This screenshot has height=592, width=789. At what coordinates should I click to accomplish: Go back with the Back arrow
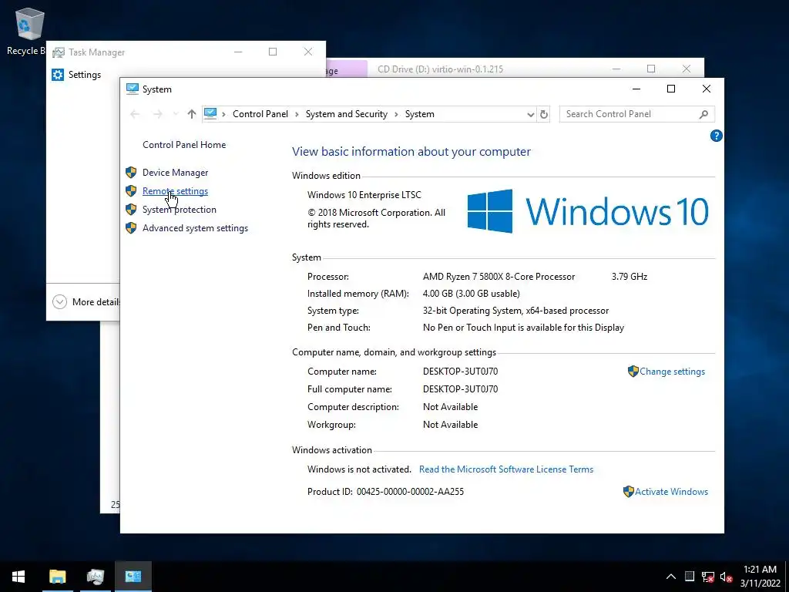click(x=135, y=114)
